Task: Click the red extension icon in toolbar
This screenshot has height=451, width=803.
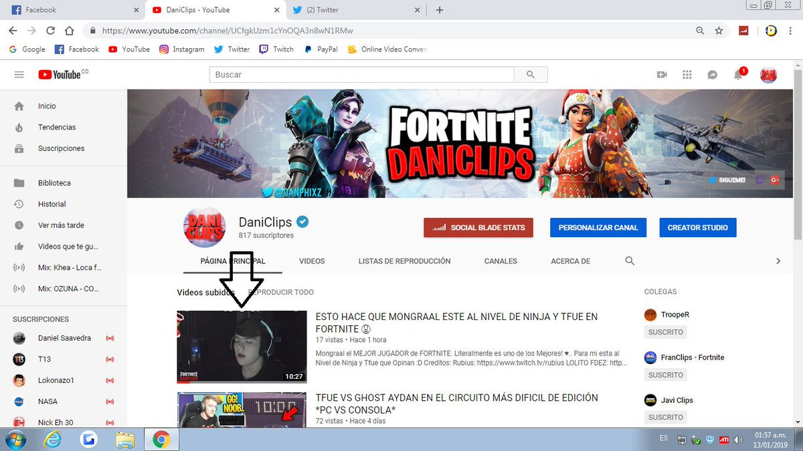Action: coord(743,31)
